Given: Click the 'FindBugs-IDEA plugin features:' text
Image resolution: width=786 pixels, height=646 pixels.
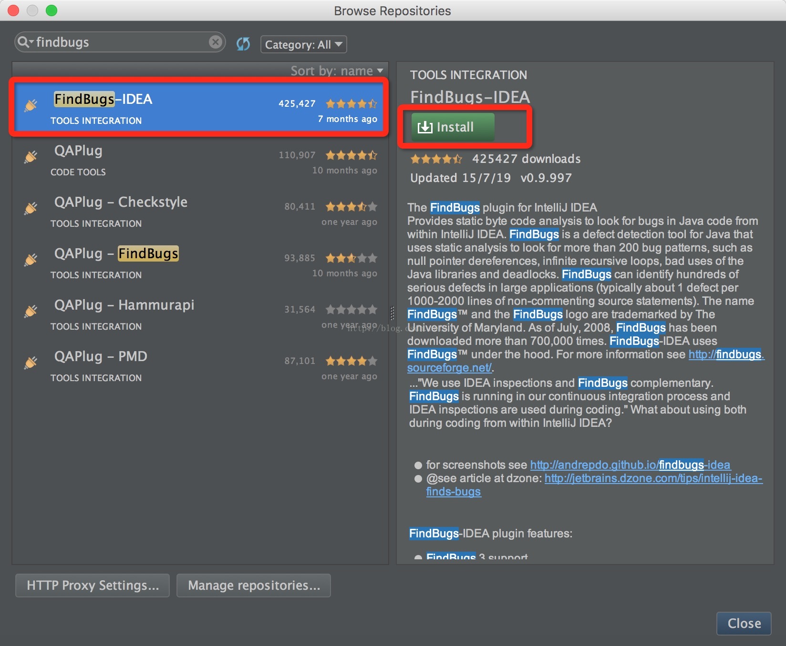Looking at the screenshot, I should (x=491, y=533).
